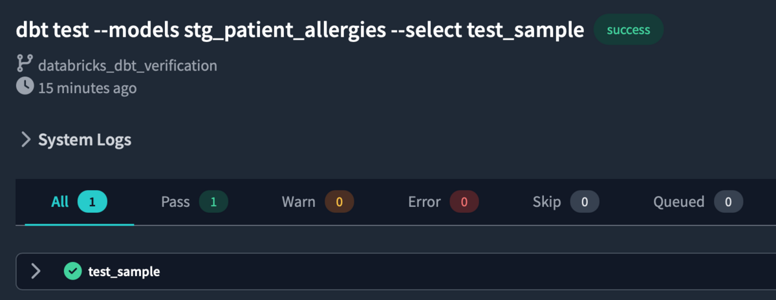Click the test_sample test name
Image resolution: width=776 pixels, height=300 pixels.
[124, 272]
